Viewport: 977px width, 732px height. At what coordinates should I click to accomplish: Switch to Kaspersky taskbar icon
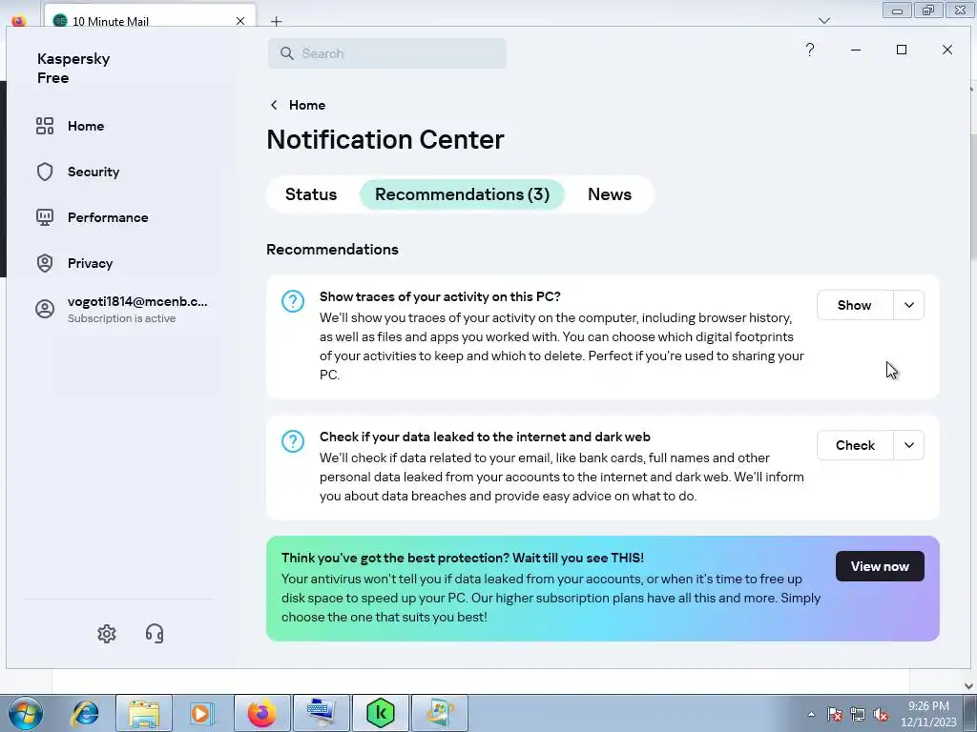(x=380, y=713)
